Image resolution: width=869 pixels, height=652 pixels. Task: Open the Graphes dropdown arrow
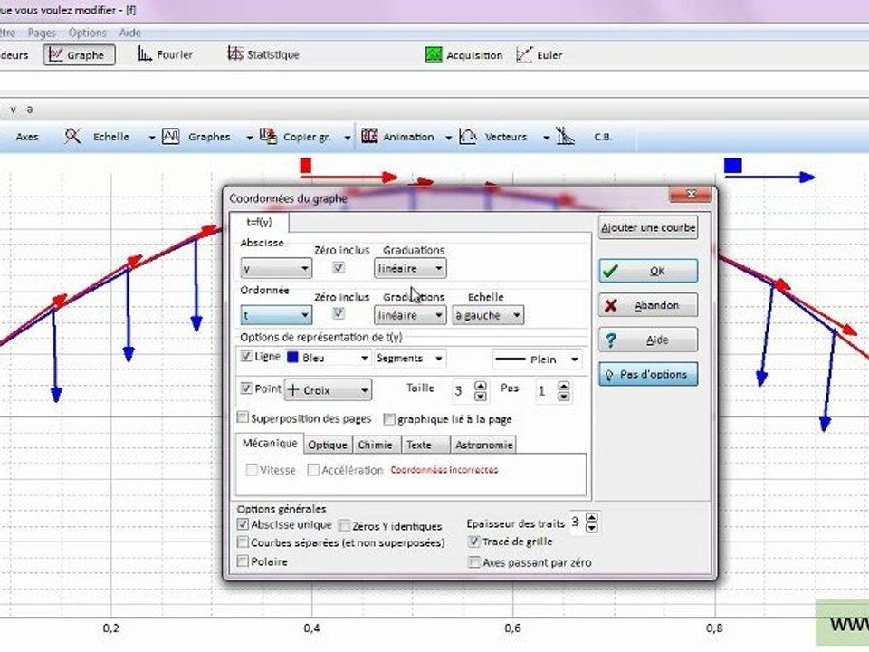[250, 137]
